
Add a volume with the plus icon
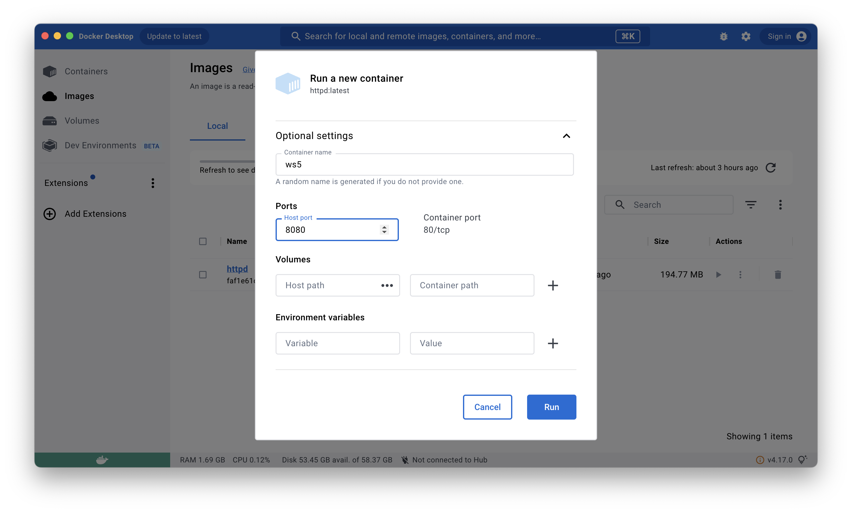pyautogui.click(x=553, y=285)
